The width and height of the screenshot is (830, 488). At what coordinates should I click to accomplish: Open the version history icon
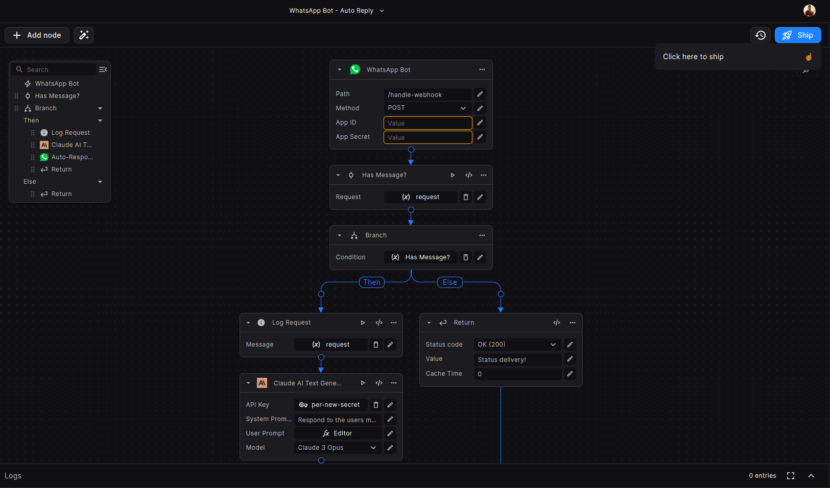(761, 35)
